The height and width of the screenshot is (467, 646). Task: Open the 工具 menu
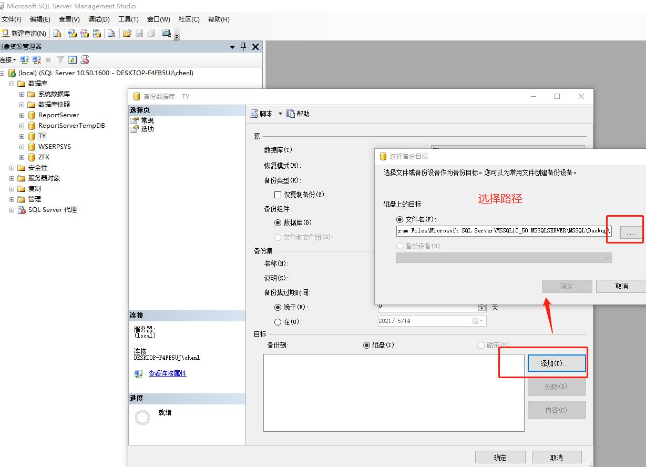coord(128,19)
